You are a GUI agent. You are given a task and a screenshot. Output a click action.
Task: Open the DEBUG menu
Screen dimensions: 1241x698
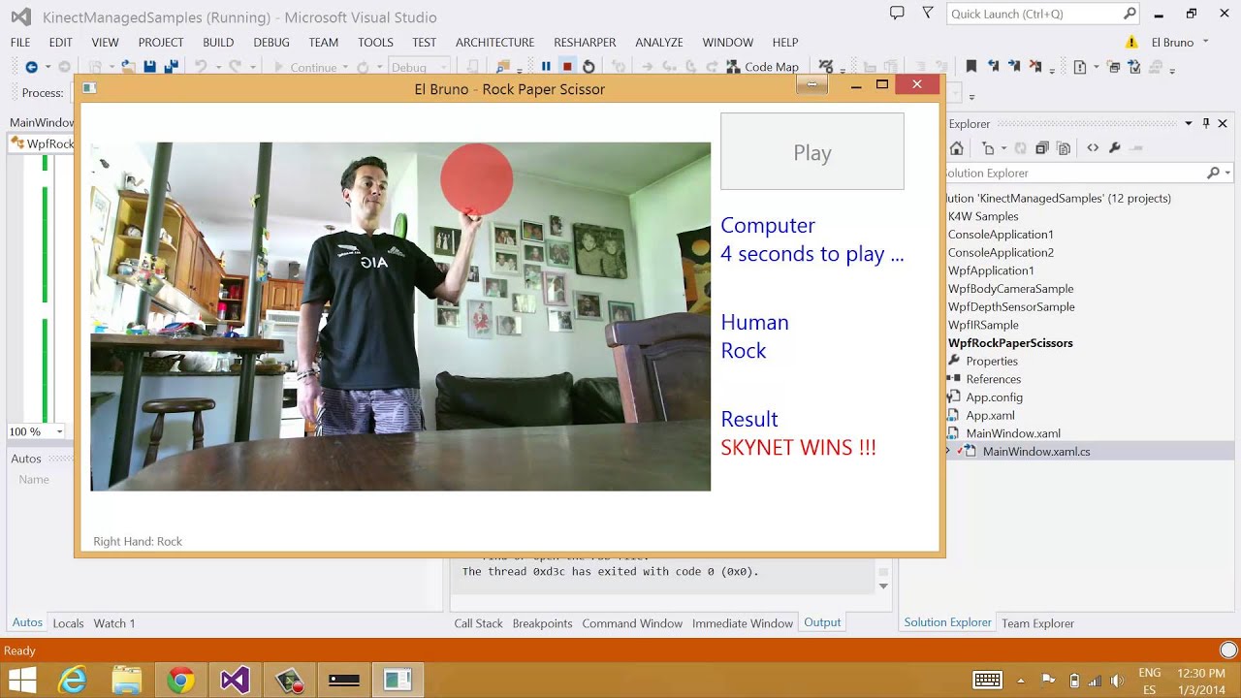(271, 43)
